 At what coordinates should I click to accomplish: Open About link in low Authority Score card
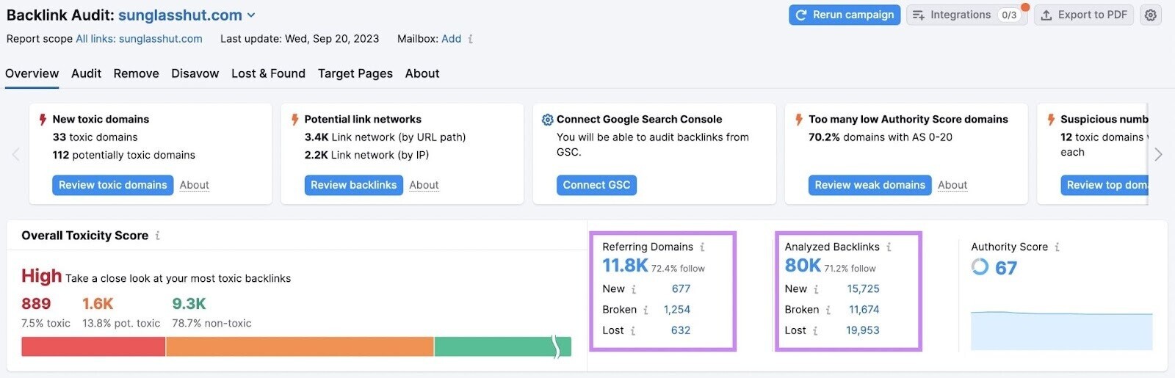click(x=952, y=185)
